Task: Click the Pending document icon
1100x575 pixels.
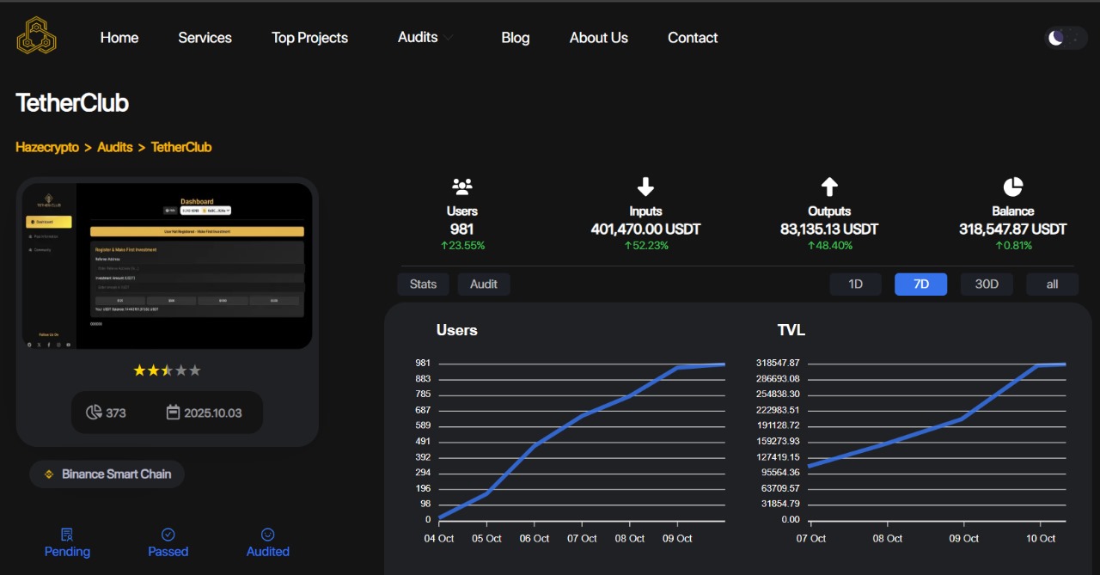Action: 67,535
